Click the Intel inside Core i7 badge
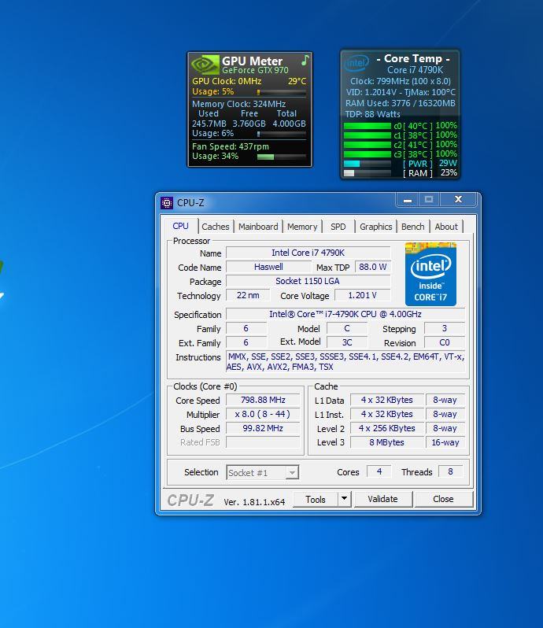Image resolution: width=543 pixels, height=628 pixels. pyautogui.click(x=430, y=274)
